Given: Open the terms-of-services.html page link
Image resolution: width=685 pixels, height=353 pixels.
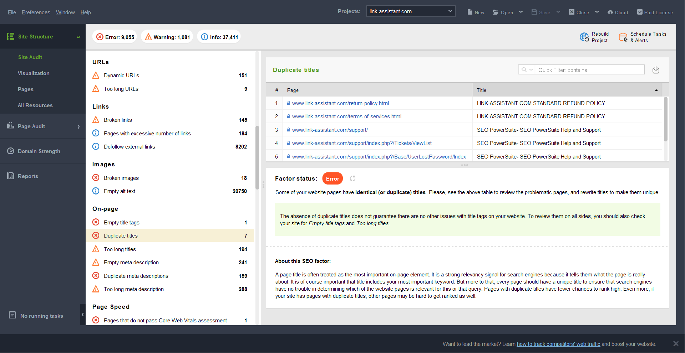Looking at the screenshot, I should (346, 116).
